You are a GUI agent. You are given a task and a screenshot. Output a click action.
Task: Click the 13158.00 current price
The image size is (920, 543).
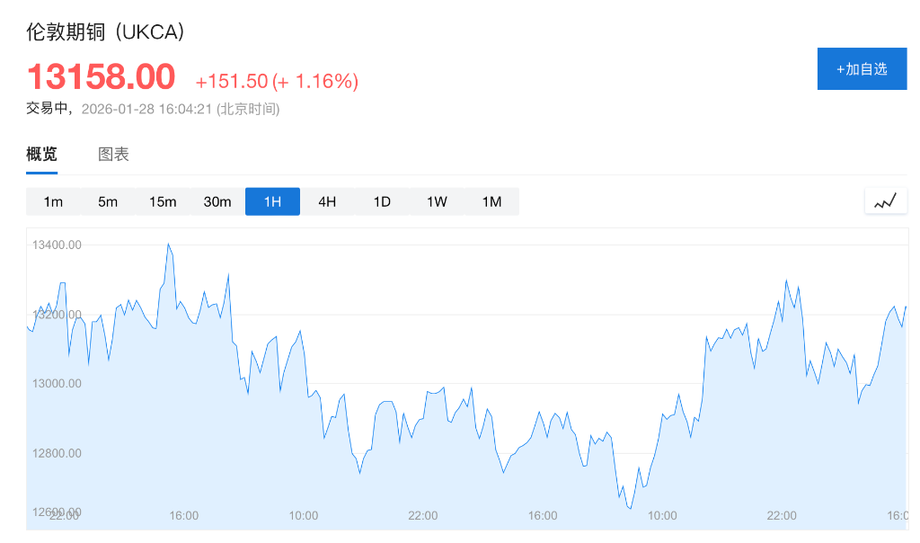pyautogui.click(x=101, y=77)
